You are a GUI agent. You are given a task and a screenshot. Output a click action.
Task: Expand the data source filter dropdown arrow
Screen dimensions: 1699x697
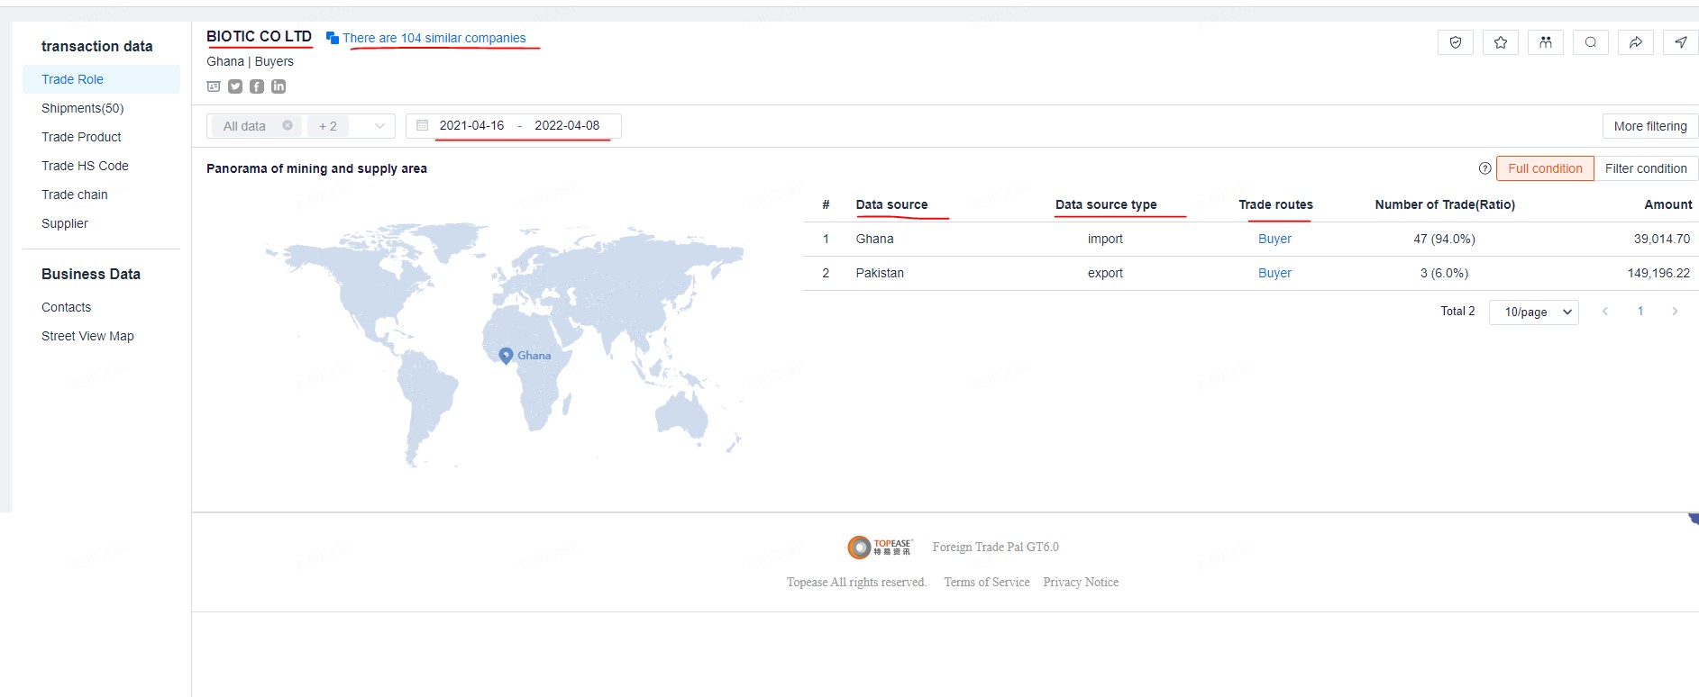(x=379, y=126)
